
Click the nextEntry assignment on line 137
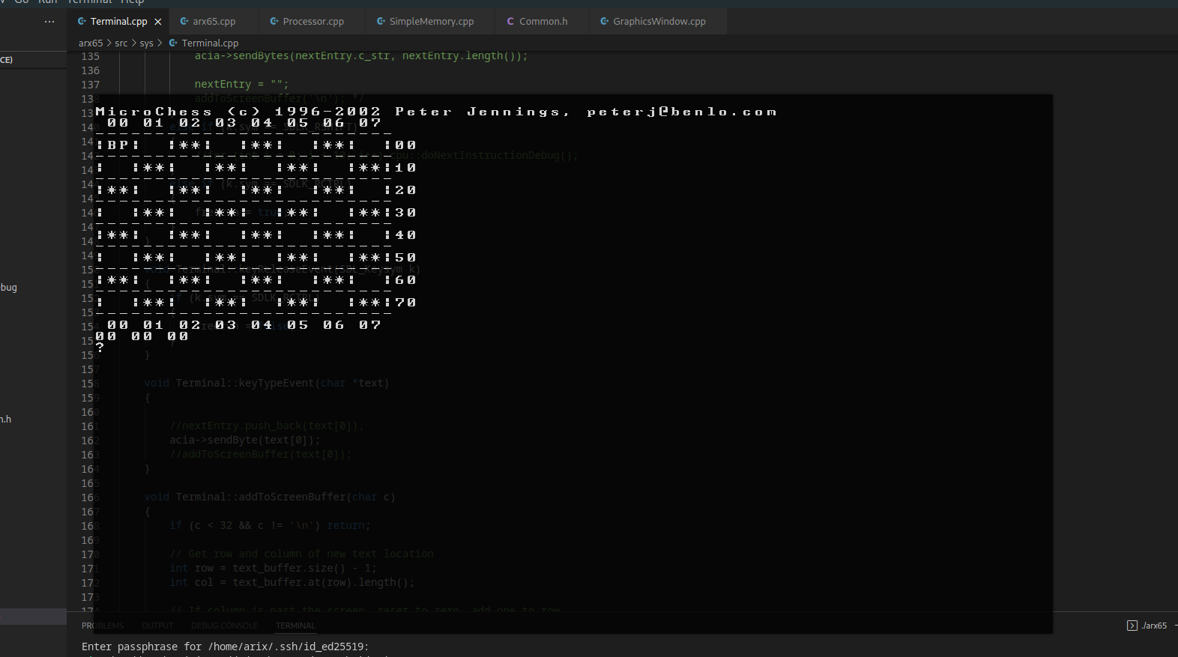(x=241, y=85)
